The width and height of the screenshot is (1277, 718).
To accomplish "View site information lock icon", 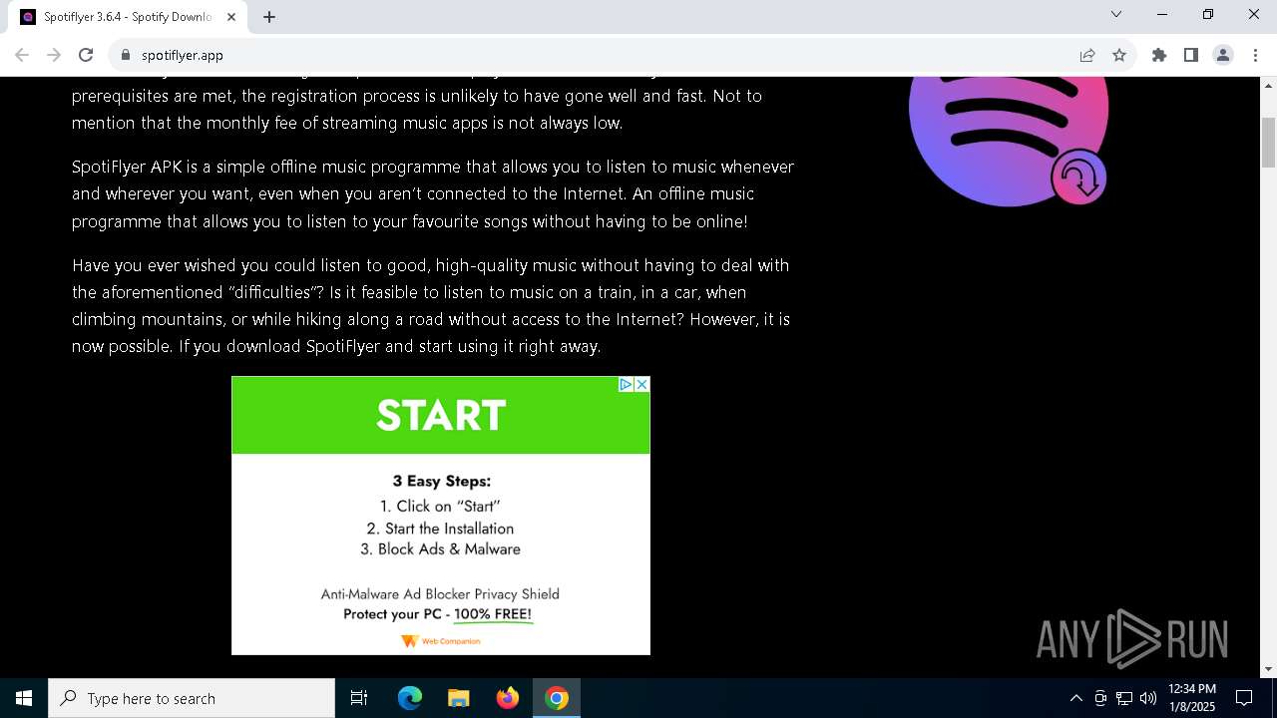I will 126,55.
